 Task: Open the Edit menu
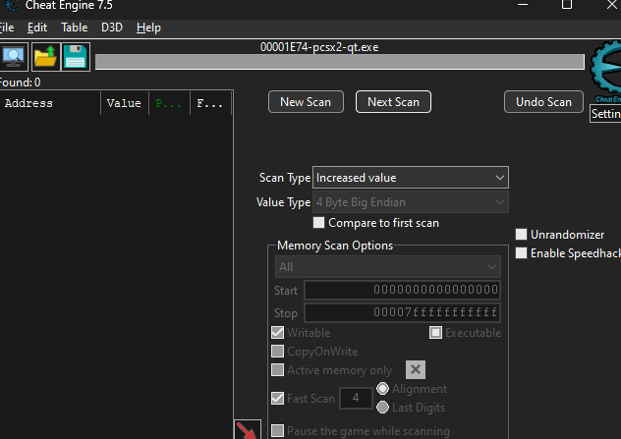[37, 27]
